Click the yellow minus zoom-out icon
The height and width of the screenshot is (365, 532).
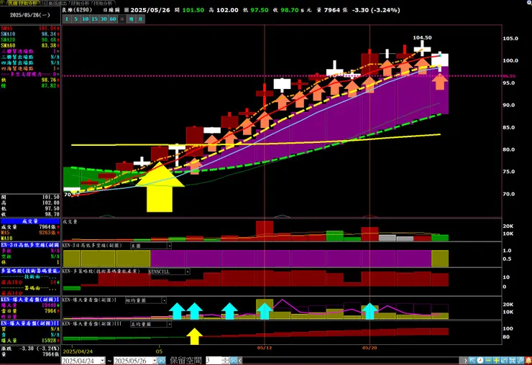(x=488, y=360)
